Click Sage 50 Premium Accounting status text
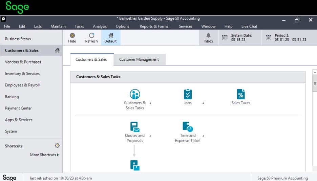The image size is (317, 181). pyautogui.click(x=282, y=178)
